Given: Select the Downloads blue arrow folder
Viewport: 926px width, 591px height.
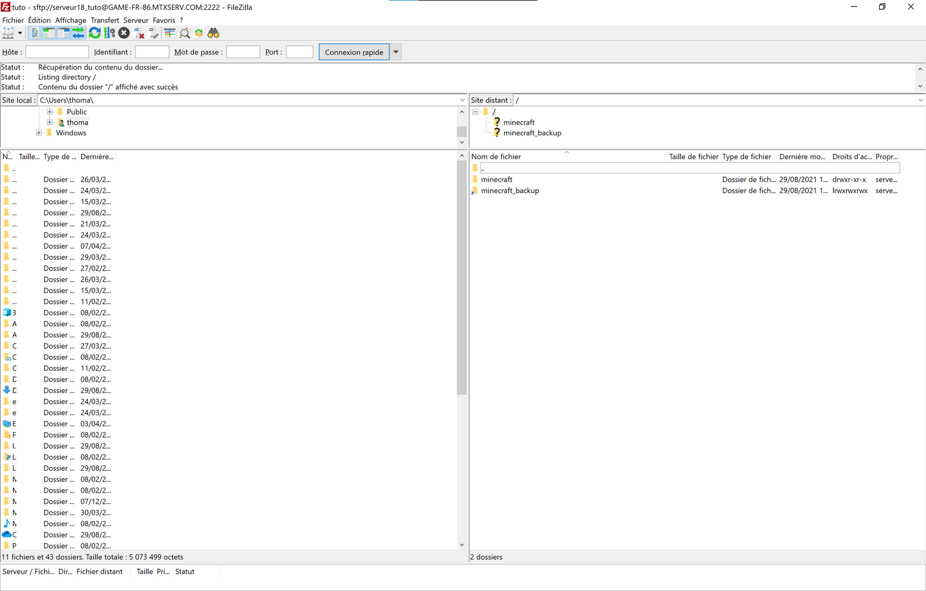Looking at the screenshot, I should point(58,391).
